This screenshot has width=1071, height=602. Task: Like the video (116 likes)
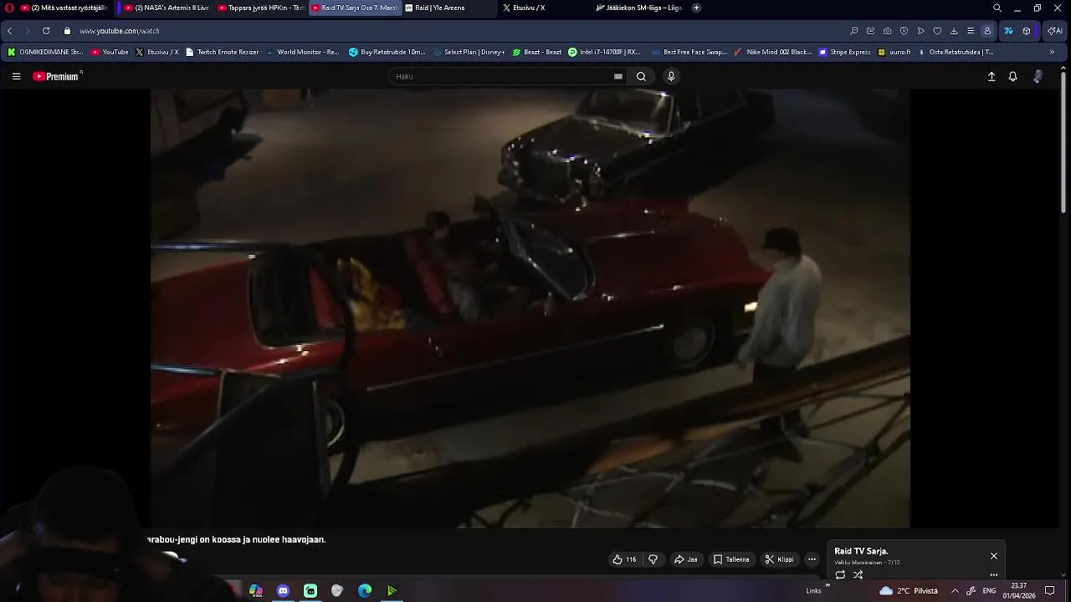point(624,559)
